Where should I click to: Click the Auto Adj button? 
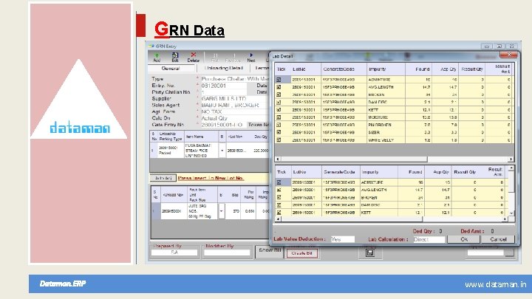click(163, 178)
